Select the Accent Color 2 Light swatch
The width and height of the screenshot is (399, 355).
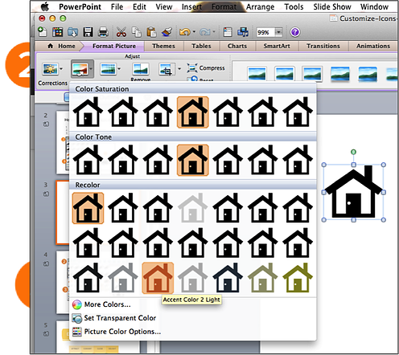point(158,278)
